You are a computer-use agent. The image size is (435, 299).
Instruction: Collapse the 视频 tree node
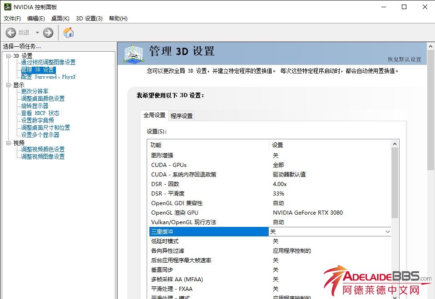(8, 143)
